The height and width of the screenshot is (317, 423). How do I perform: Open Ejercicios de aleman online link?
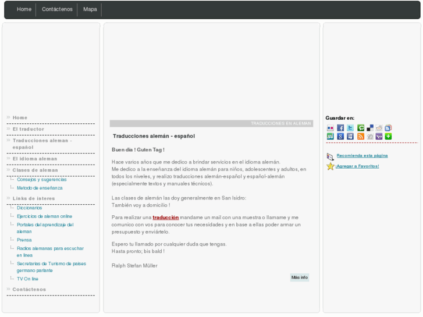click(45, 216)
